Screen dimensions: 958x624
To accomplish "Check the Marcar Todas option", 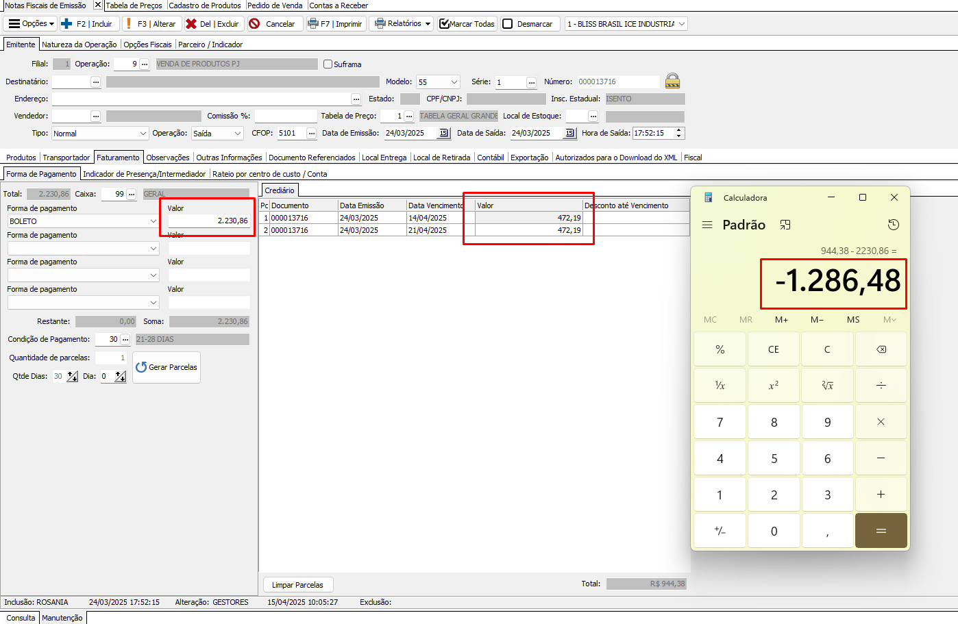I will (x=444, y=24).
